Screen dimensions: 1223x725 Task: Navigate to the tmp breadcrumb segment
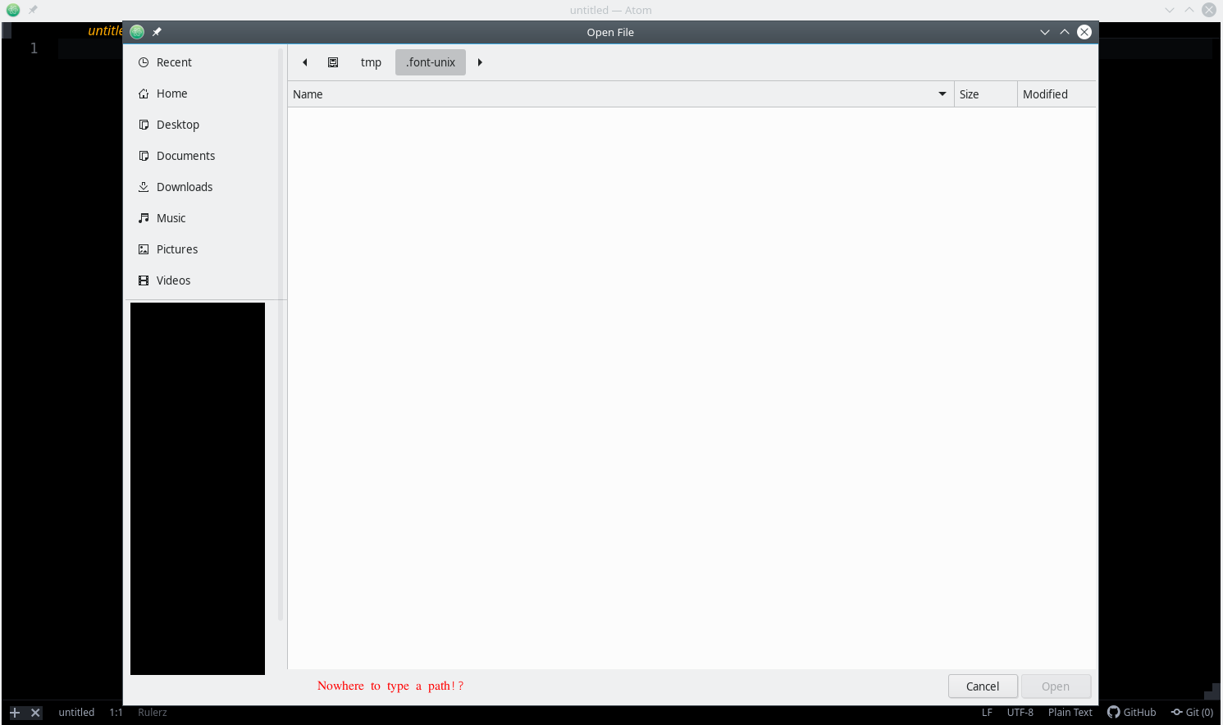coord(371,62)
